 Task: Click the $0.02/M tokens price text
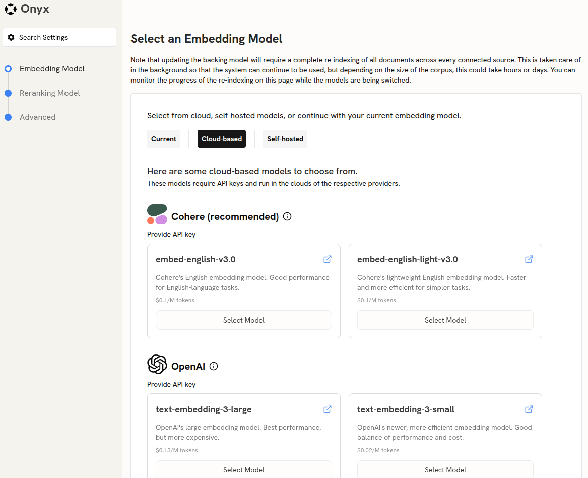coord(378,450)
